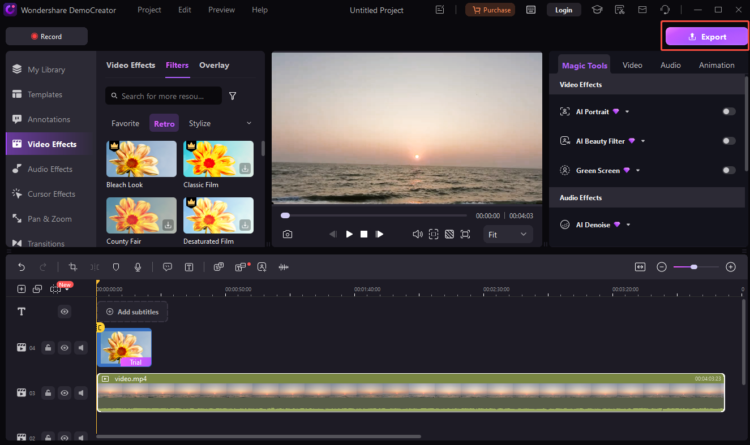The image size is (750, 445).
Task: Switch to the Overlay tab
Action: [x=214, y=65]
